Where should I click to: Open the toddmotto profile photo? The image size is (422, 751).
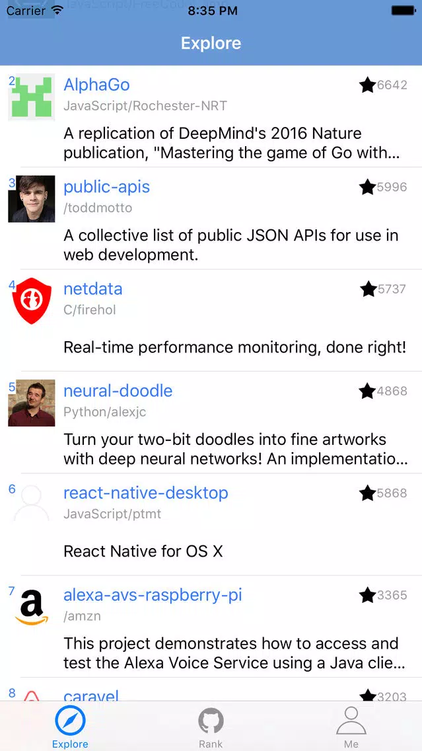(32, 199)
